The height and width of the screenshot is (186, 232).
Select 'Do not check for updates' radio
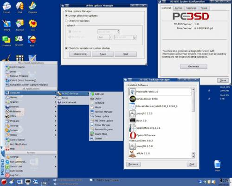tap(66, 16)
